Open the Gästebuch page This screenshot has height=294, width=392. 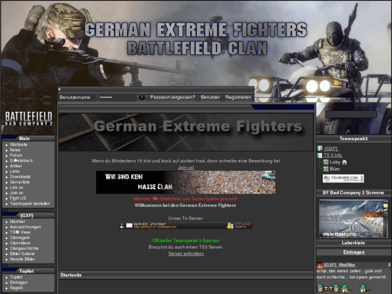pos(21,161)
